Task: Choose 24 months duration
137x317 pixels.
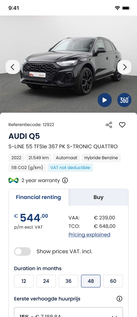Action: coord(46,281)
